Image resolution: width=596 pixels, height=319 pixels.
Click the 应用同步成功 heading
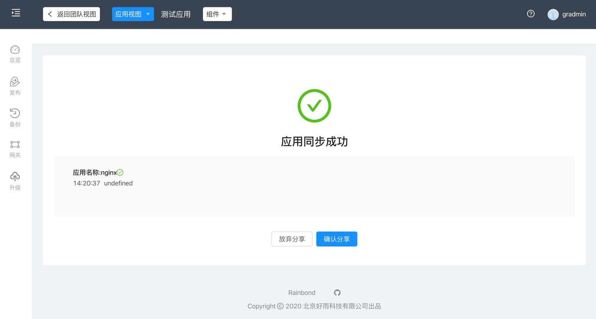(314, 142)
